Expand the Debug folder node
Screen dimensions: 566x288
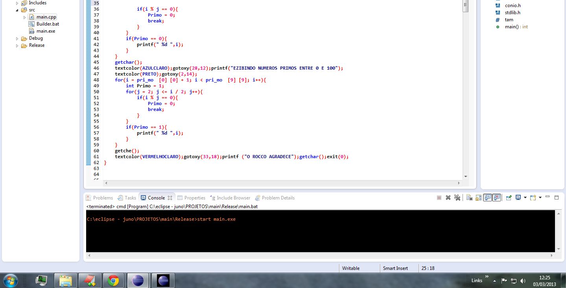pos(17,39)
